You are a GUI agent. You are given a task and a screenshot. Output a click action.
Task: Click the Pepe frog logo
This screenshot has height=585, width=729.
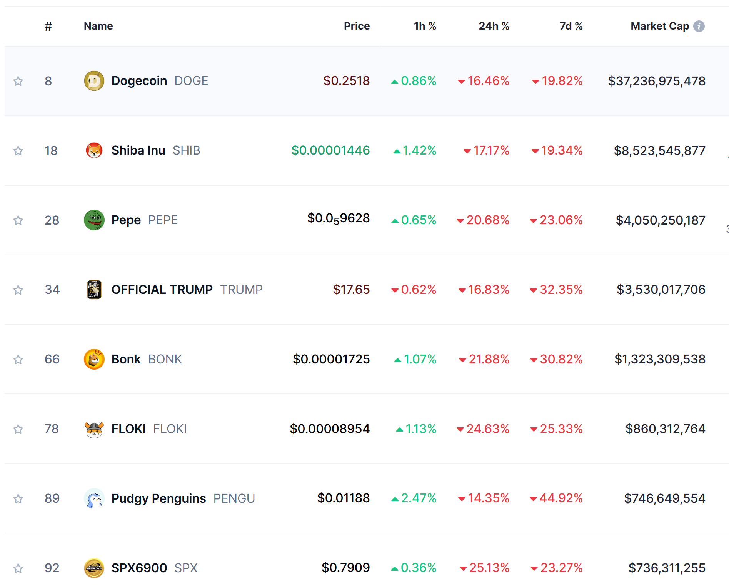(x=94, y=220)
